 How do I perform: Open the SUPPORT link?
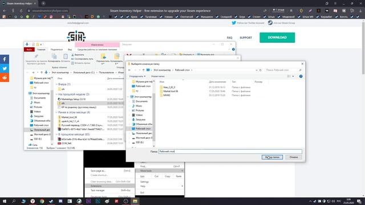pos(246,38)
